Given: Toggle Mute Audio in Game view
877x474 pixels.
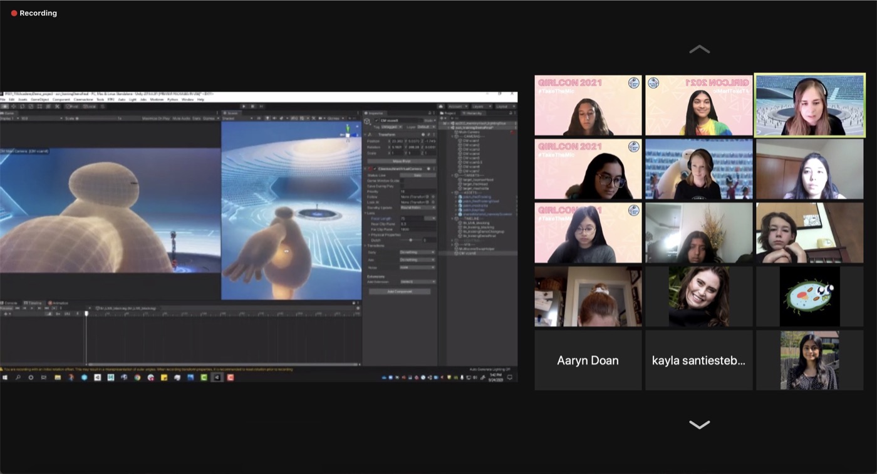Looking at the screenshot, I should tap(182, 118).
